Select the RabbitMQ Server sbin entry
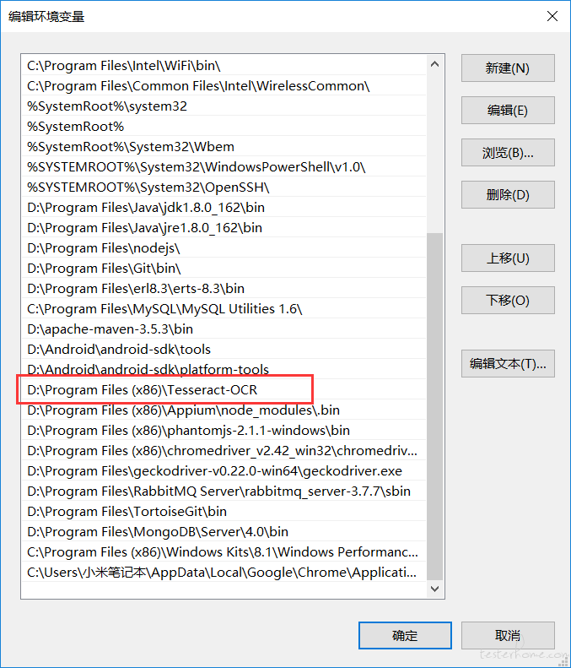Viewport: 571px width, 668px height. pyautogui.click(x=224, y=491)
